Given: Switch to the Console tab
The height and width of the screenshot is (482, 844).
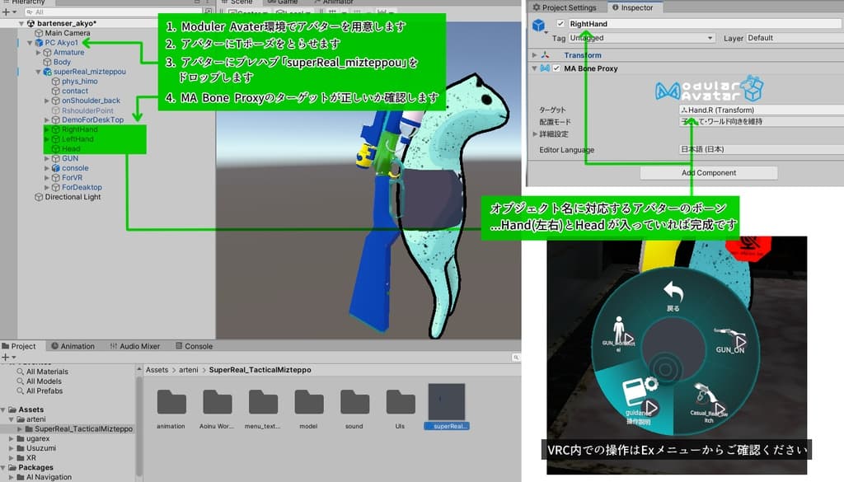Looking at the screenshot, I should [194, 346].
